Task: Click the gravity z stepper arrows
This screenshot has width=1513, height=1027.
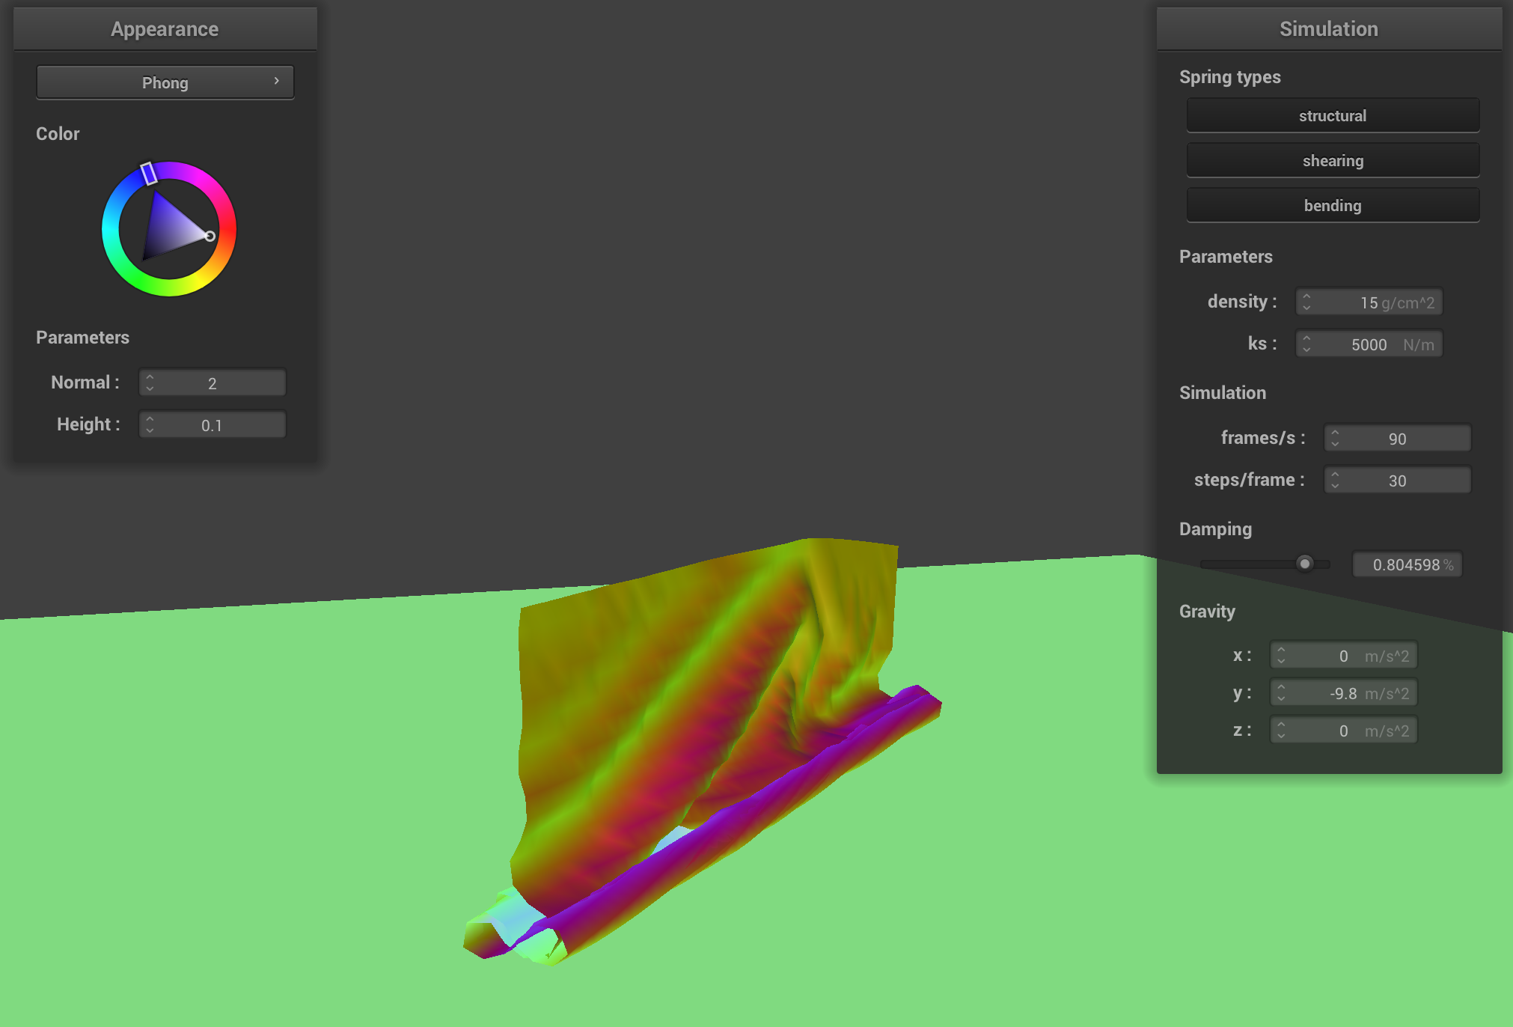Action: tap(1281, 731)
